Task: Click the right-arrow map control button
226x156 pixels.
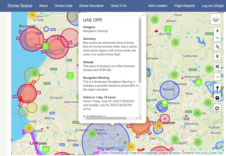Action: tap(217, 77)
